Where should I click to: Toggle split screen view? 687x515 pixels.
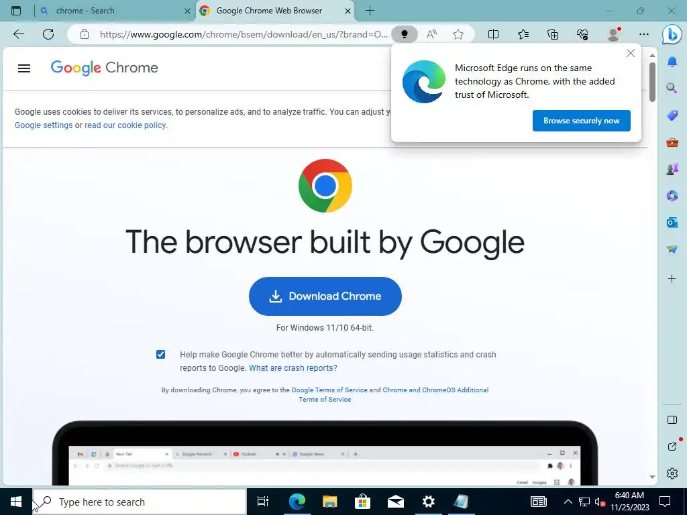493,34
